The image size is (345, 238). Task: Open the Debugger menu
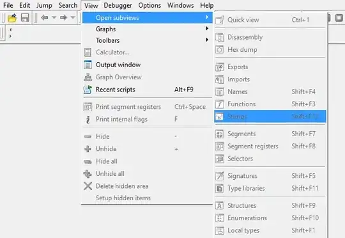pyautogui.click(x=118, y=5)
